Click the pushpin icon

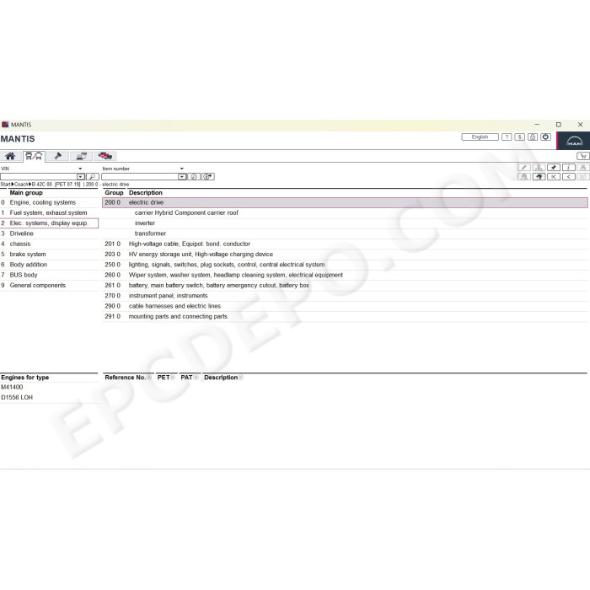tap(554, 168)
